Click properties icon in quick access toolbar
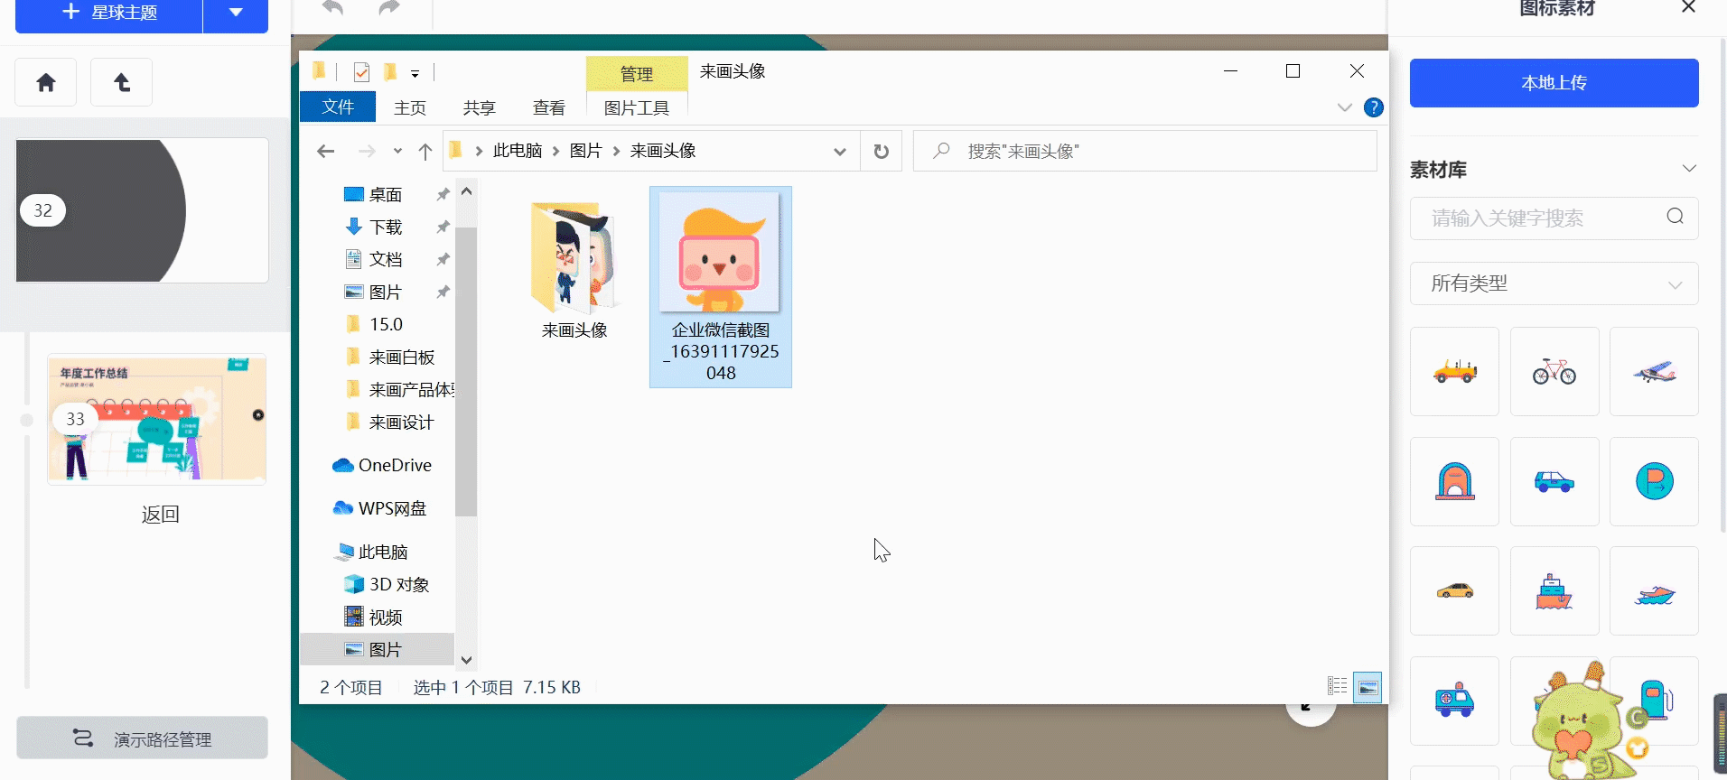Screen dimensions: 1727x780 [361, 71]
